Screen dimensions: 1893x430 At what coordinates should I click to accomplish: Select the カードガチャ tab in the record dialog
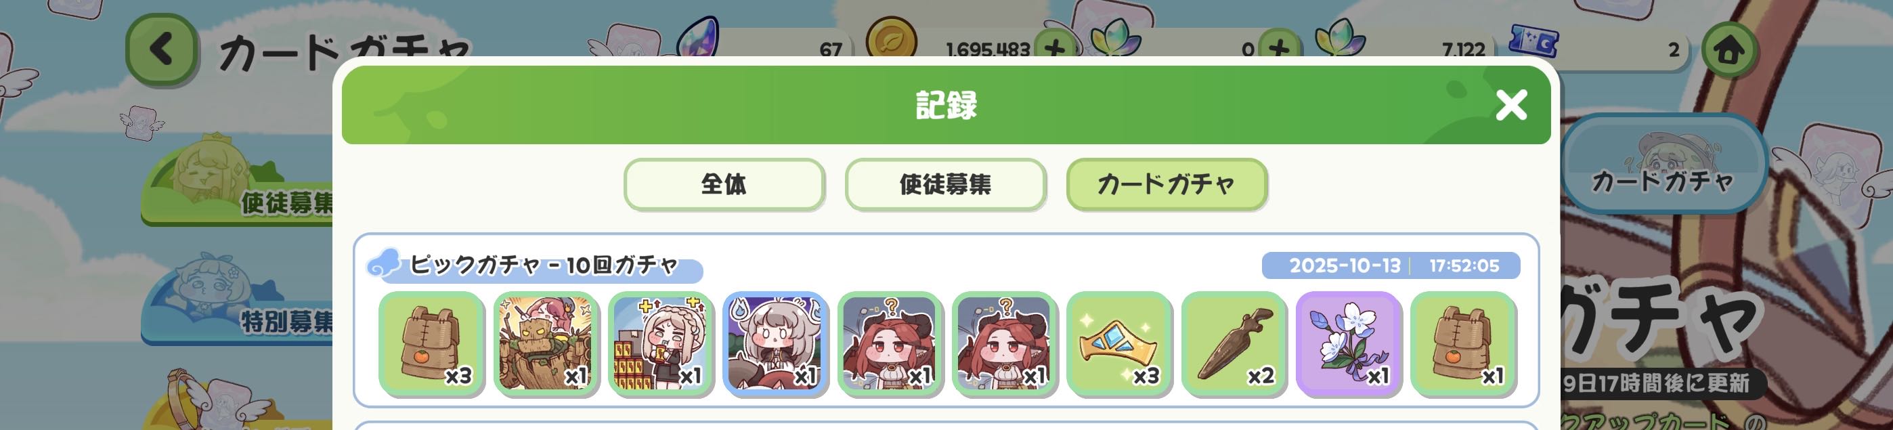tap(1167, 184)
